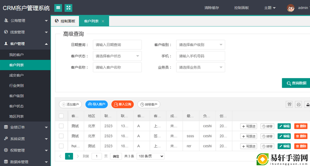
Task: Click 写跟进 for the hui... row
Action: 249,146
